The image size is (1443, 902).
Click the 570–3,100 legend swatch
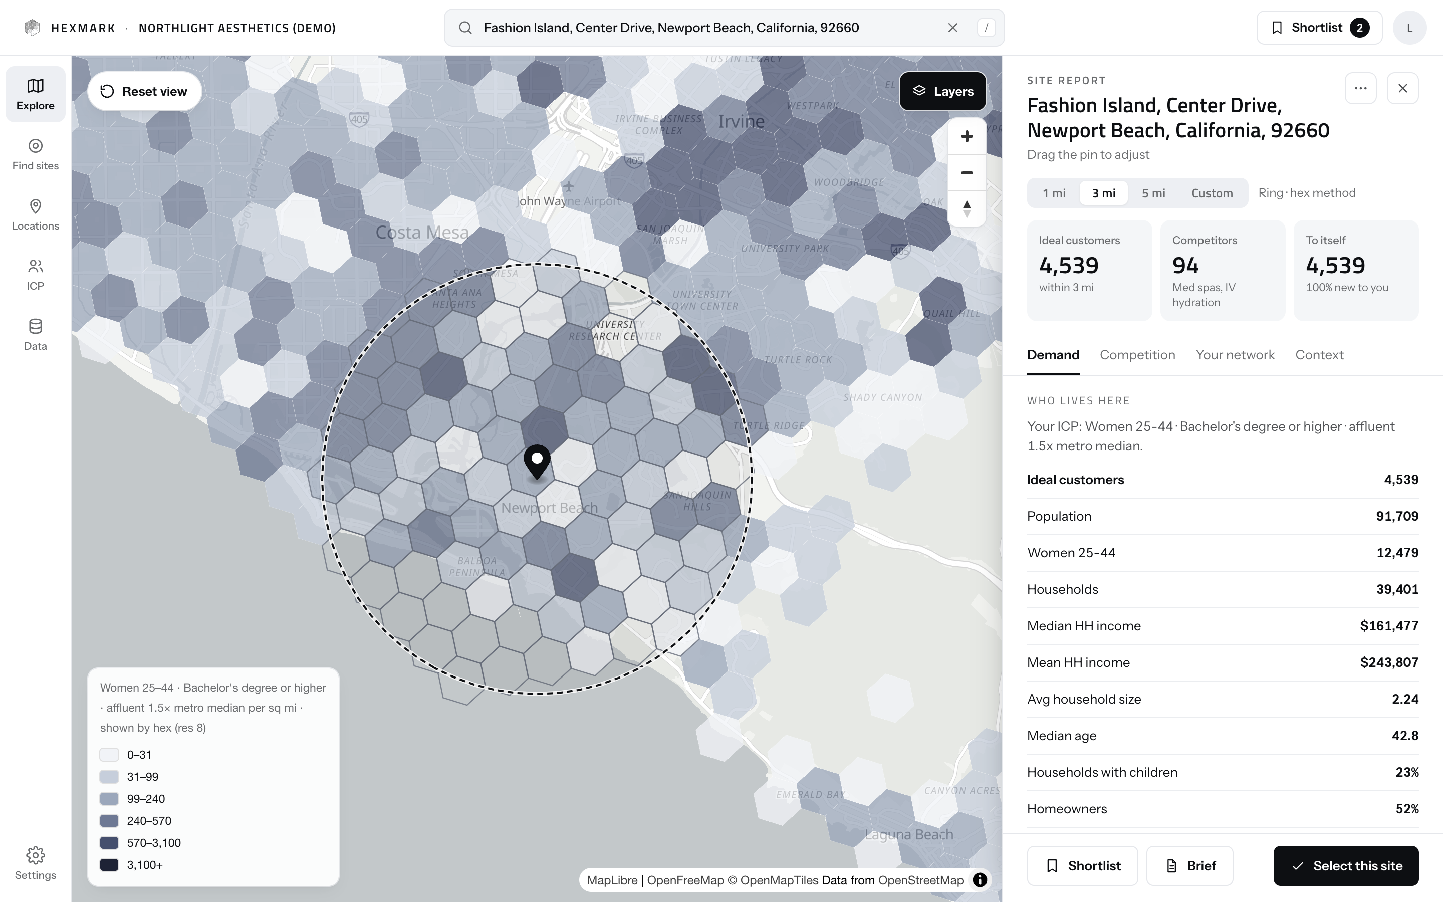coord(109,843)
